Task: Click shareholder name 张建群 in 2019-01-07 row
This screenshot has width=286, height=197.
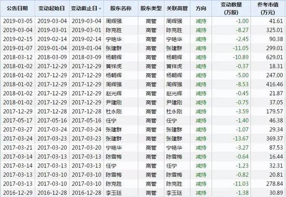Action: pos(114,48)
